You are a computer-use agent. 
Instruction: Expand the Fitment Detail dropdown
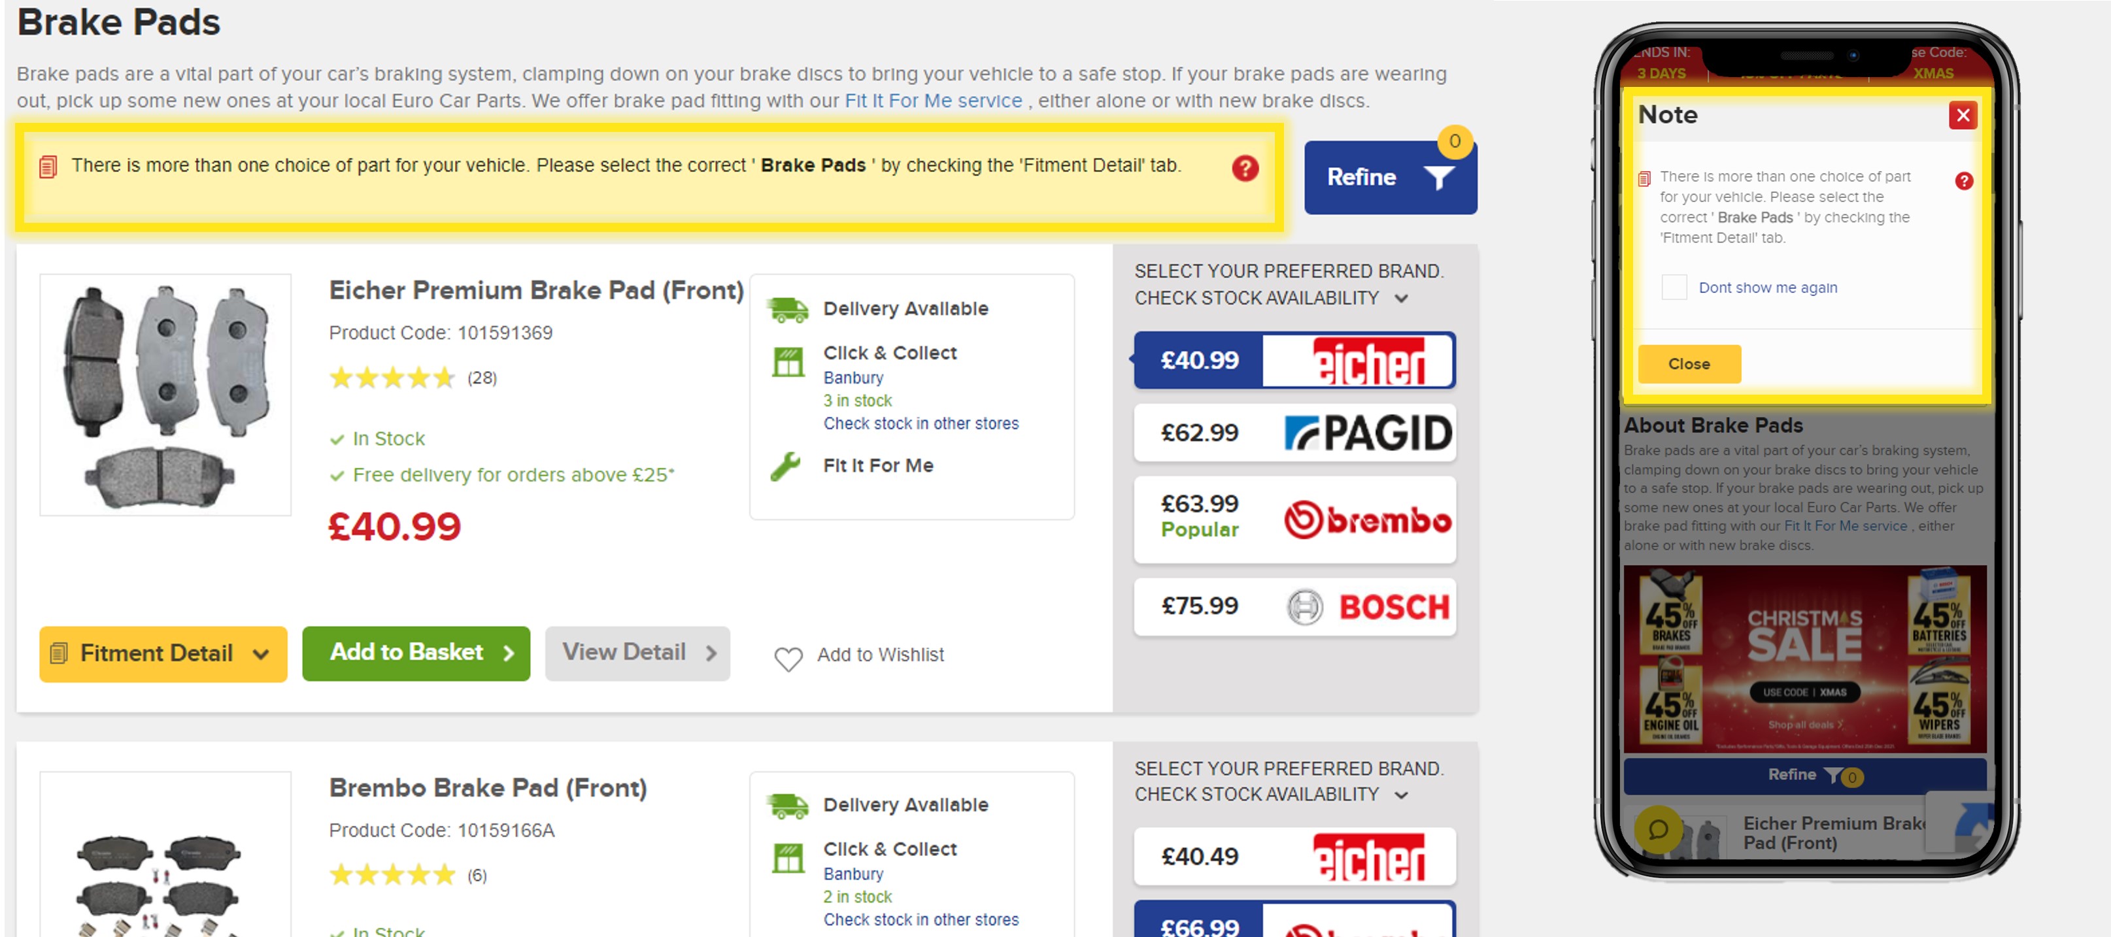163,653
